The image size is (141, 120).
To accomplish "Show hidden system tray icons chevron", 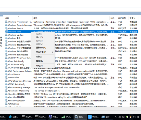I will (x=116, y=117).
